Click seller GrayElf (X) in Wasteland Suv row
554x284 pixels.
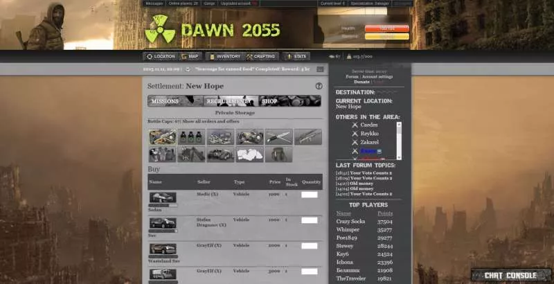click(x=209, y=245)
